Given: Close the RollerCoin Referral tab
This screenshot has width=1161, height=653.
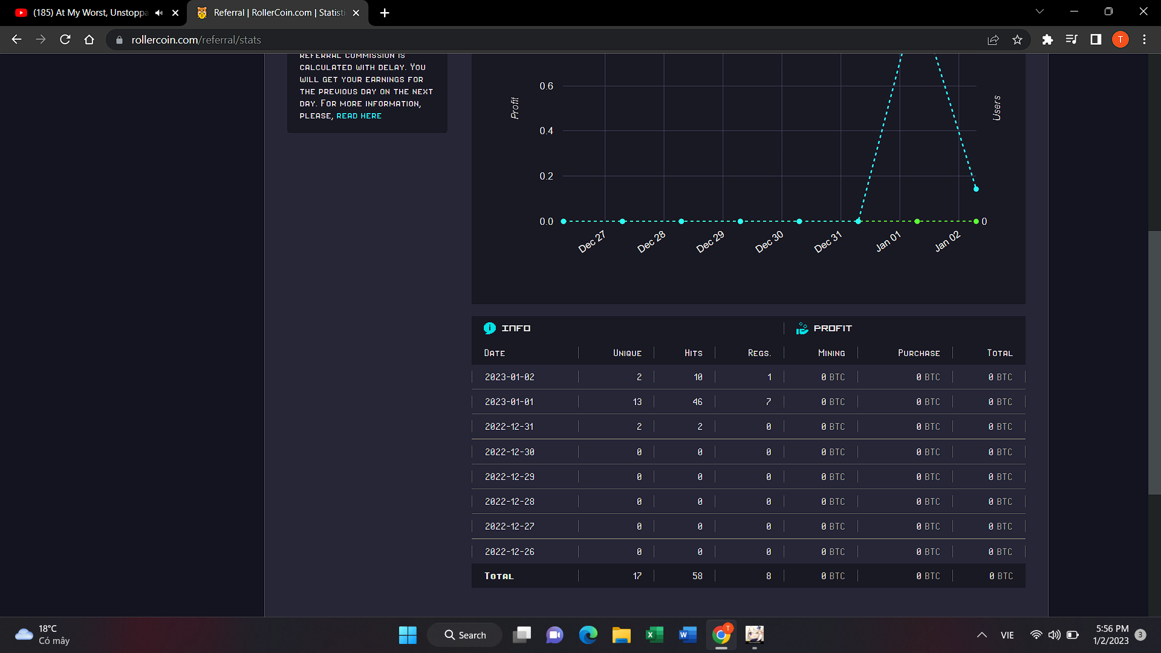Looking at the screenshot, I should [x=356, y=13].
